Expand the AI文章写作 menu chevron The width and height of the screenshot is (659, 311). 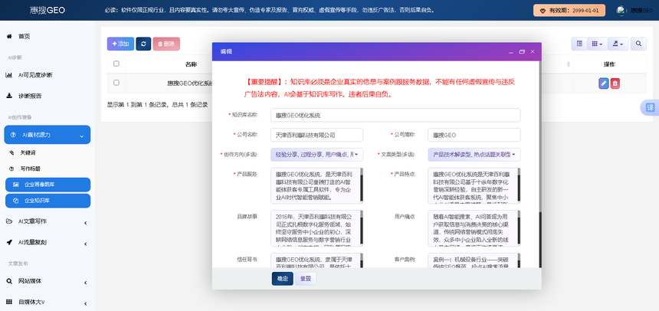coord(85,223)
